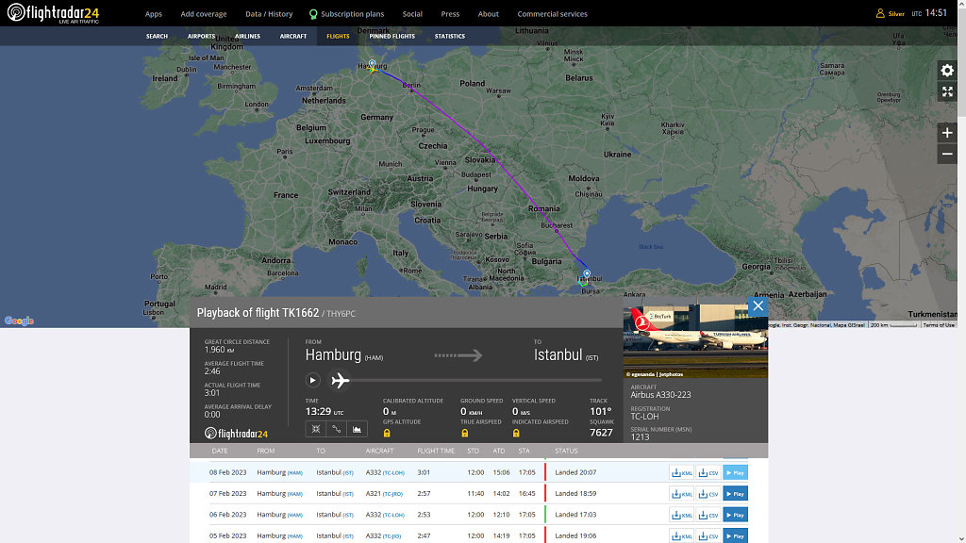Zoom out on the map
This screenshot has height=543, width=966.
[x=947, y=155]
